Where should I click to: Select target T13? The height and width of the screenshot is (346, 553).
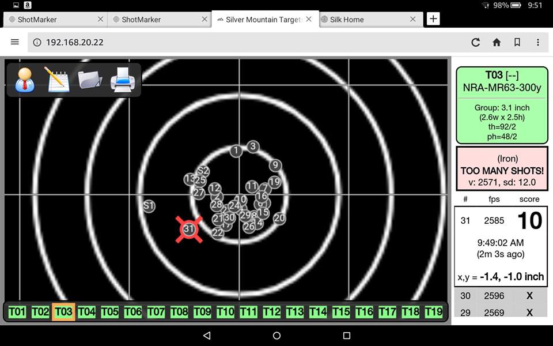(295, 312)
